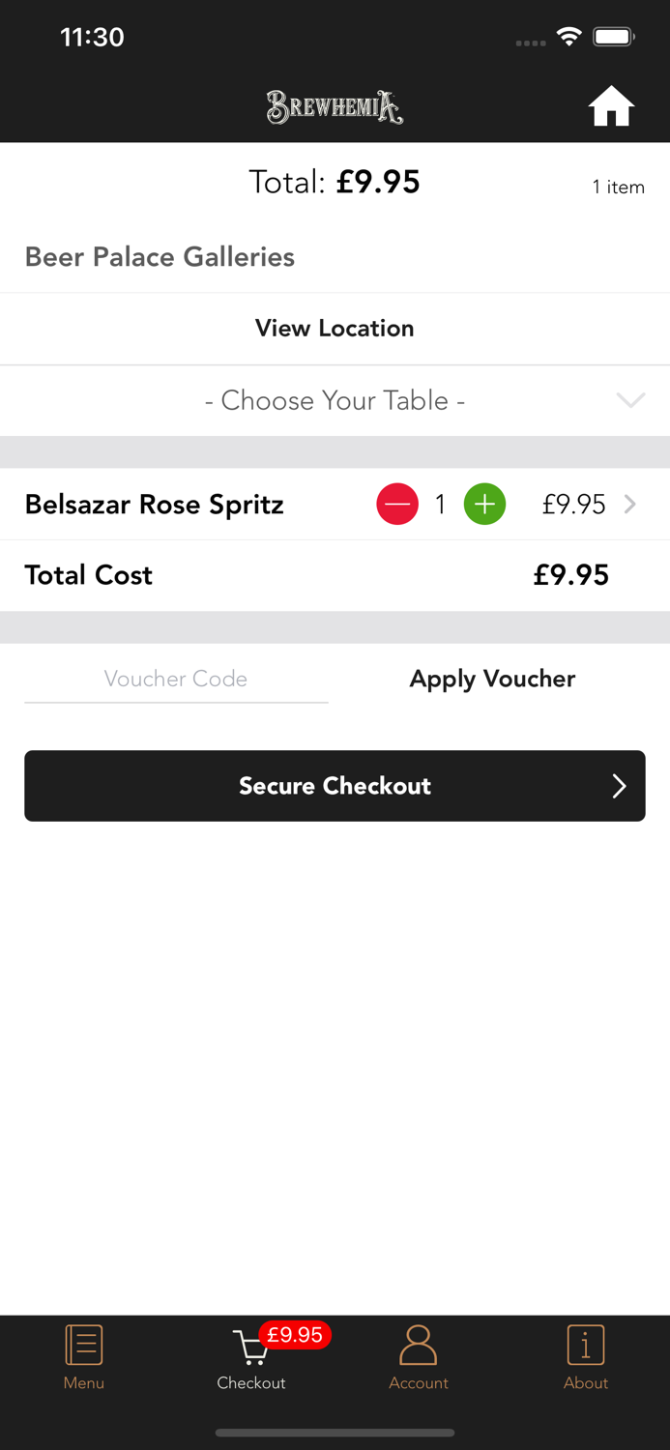Decrease Belsazar Rose Spritz quantity
The image size is (670, 1450).
396,505
